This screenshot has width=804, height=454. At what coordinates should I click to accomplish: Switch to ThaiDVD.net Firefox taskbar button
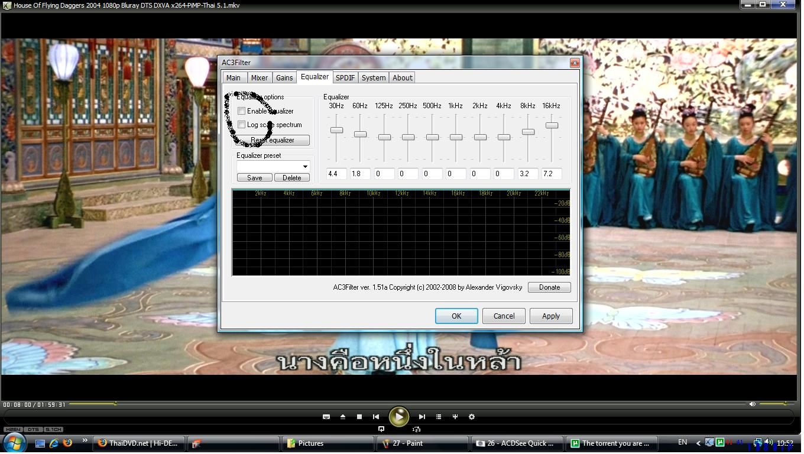[x=140, y=443]
